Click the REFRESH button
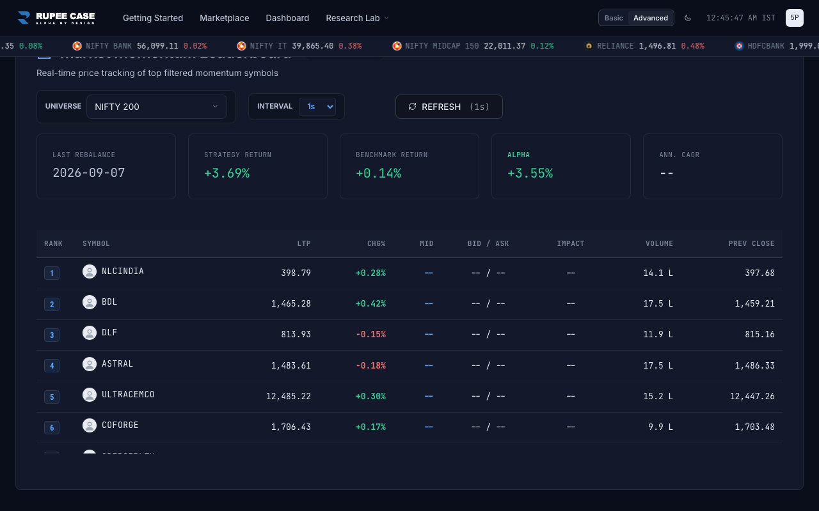 (449, 107)
